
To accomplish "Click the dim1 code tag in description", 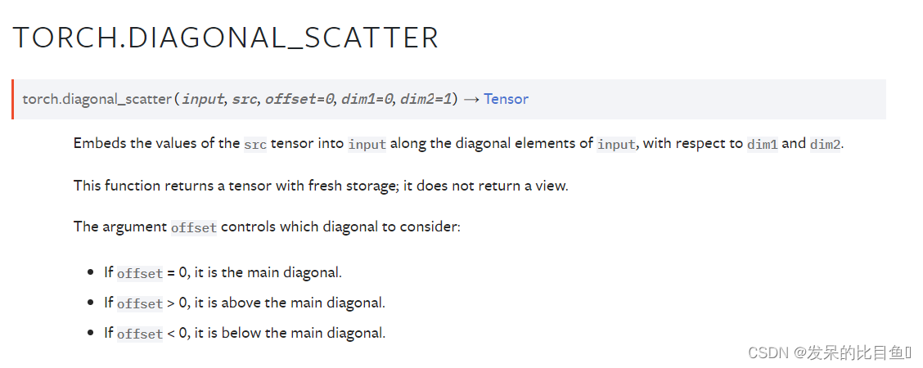I will pyautogui.click(x=763, y=144).
